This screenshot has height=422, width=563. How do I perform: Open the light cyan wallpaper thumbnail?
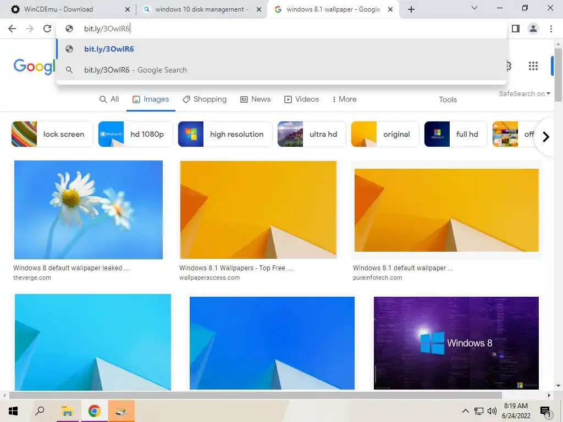(93, 342)
